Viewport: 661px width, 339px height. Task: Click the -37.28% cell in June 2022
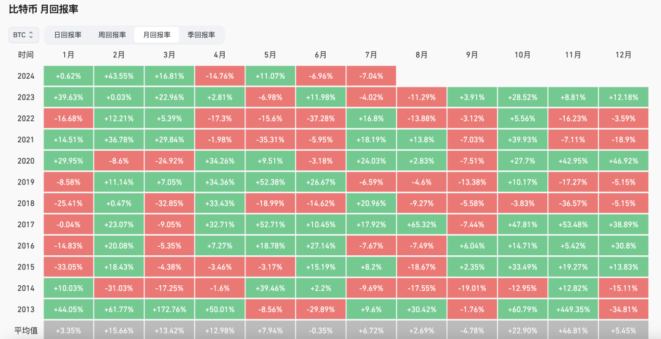(321, 118)
